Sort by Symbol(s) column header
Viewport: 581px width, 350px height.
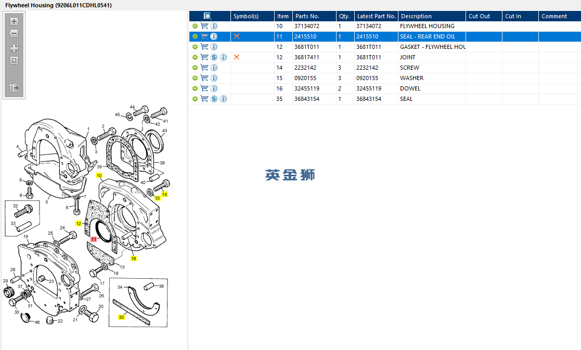click(x=252, y=16)
